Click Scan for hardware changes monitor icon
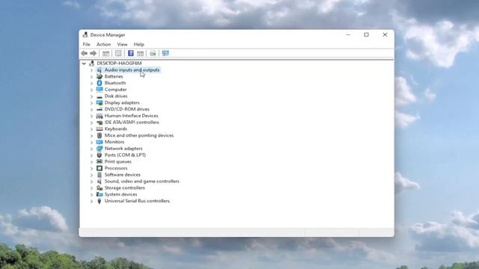This screenshot has width=479, height=269. tap(165, 53)
